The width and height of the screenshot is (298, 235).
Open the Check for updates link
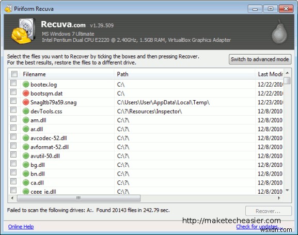[259, 227]
